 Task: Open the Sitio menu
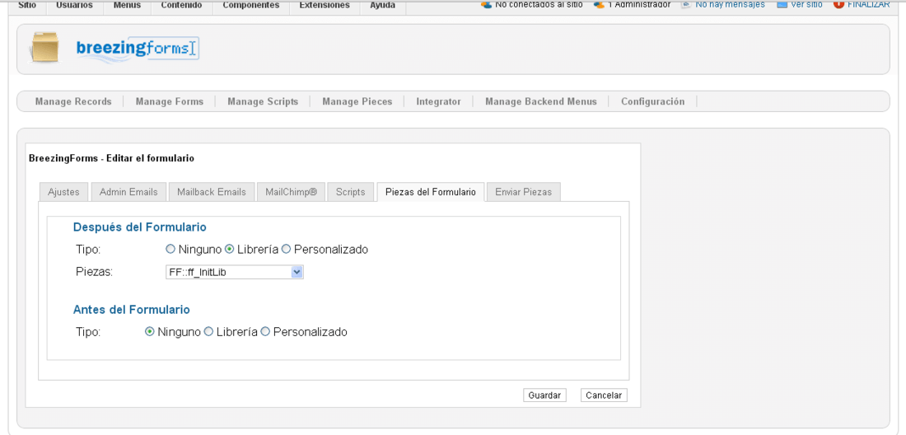(28, 5)
